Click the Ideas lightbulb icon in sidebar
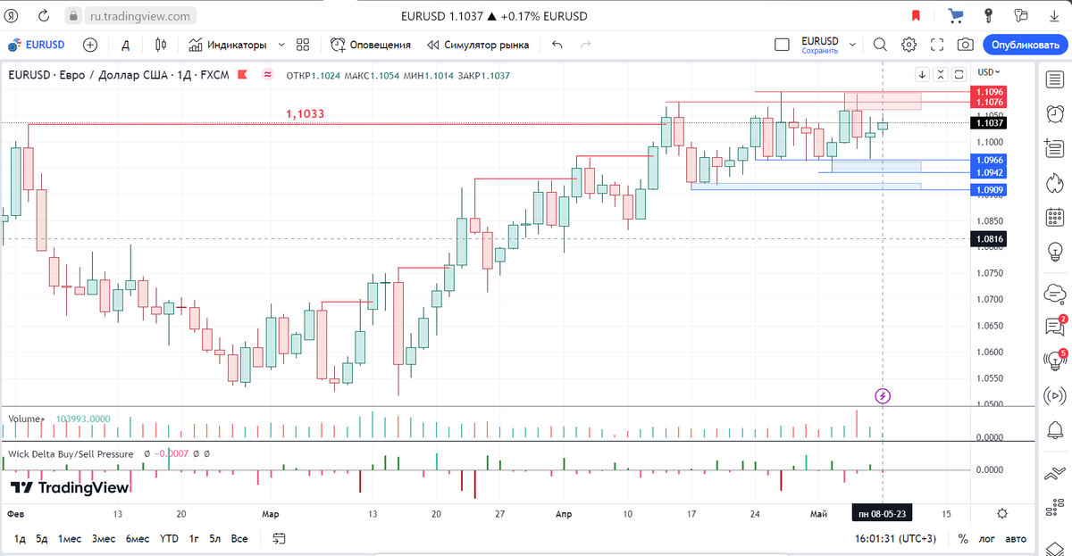 tap(1056, 253)
